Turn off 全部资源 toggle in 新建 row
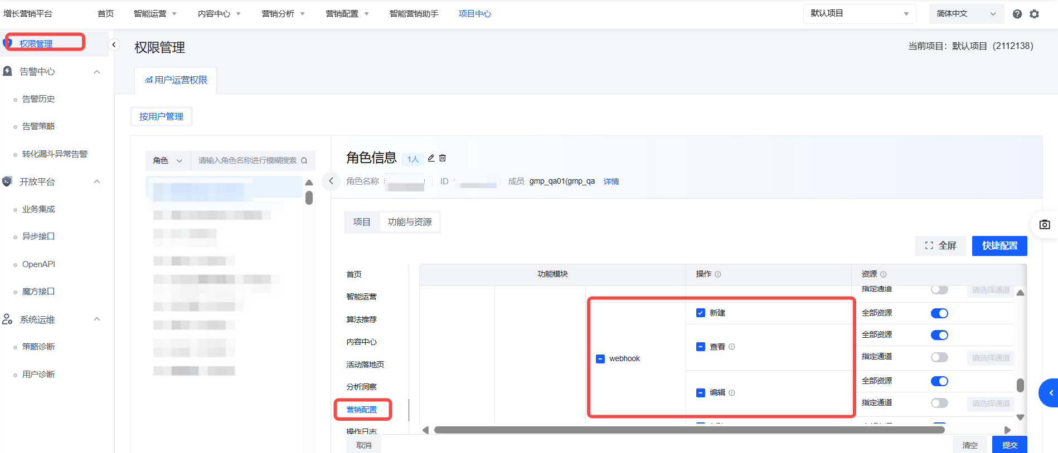This screenshot has width=1058, height=453. 939,313
